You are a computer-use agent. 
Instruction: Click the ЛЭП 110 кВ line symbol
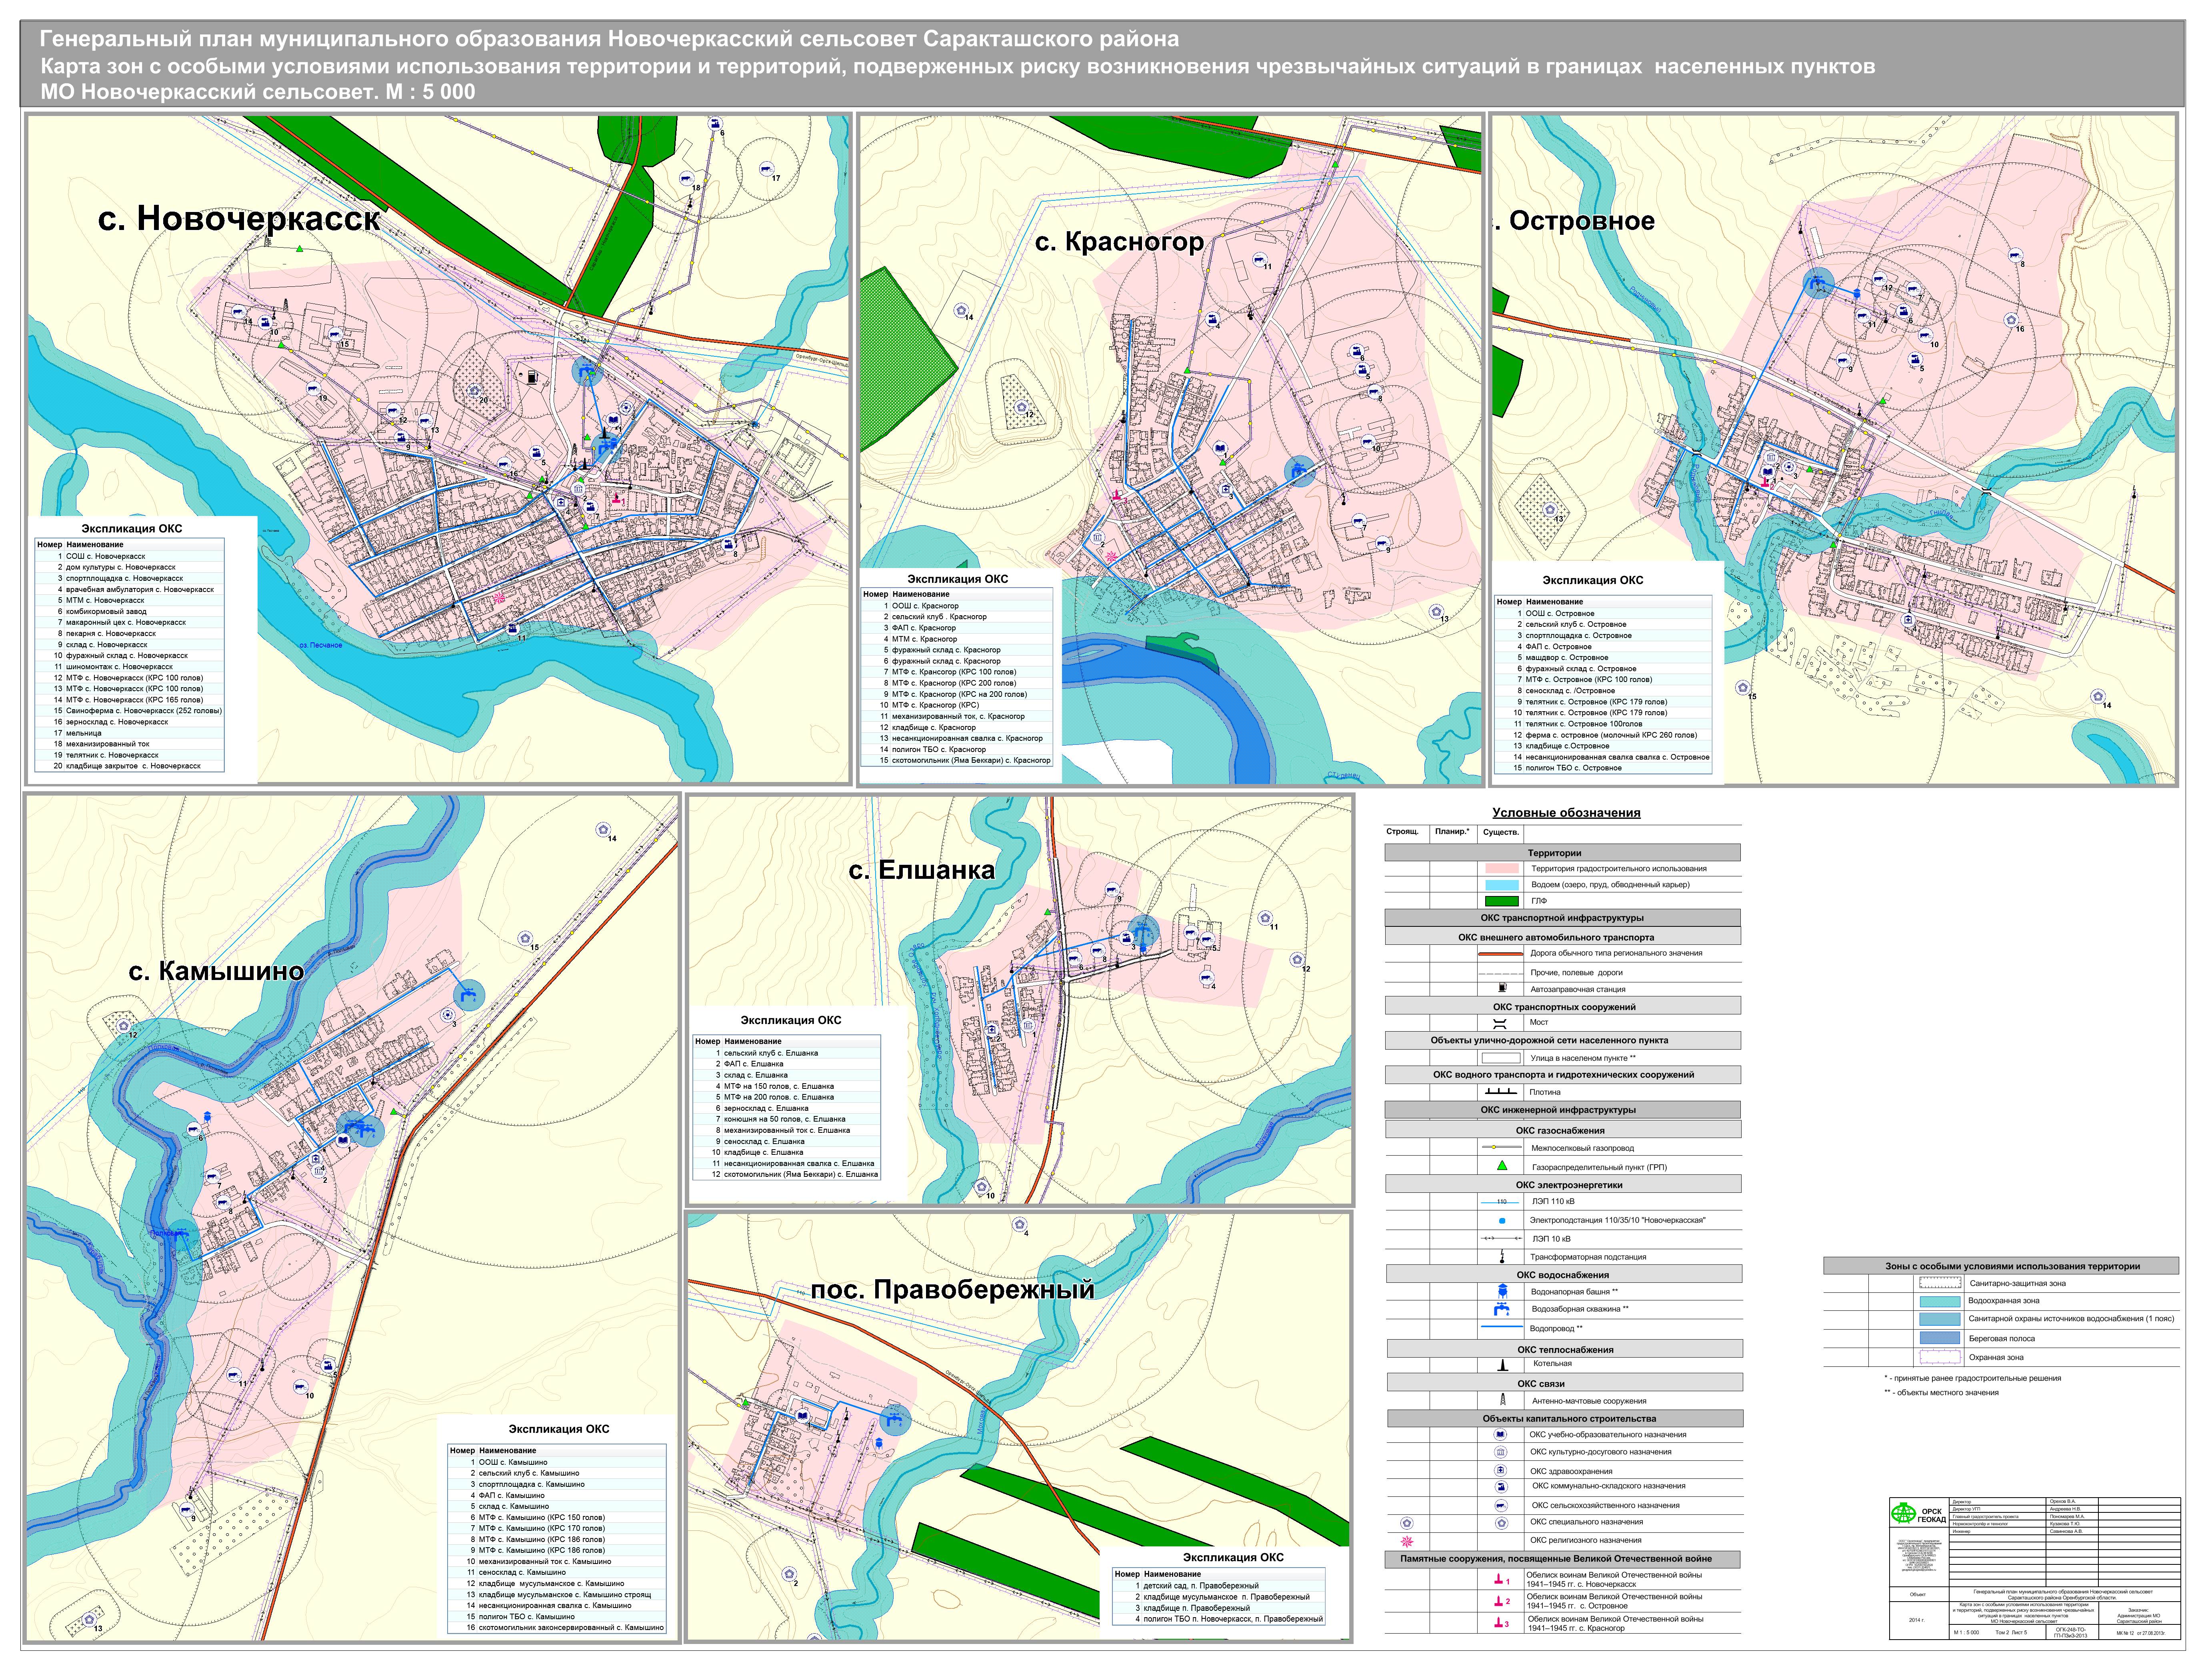[x=1501, y=1202]
